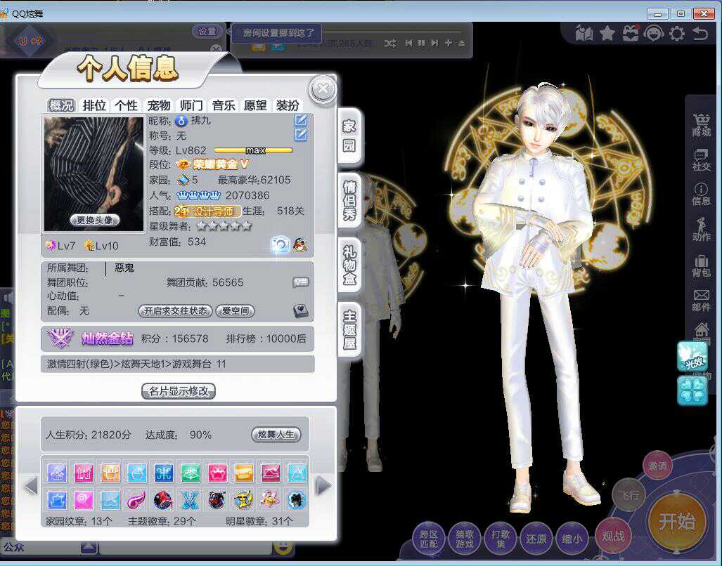The image size is (722, 566).
Task: Click 缩小 zoom out button
Action: coord(572,539)
